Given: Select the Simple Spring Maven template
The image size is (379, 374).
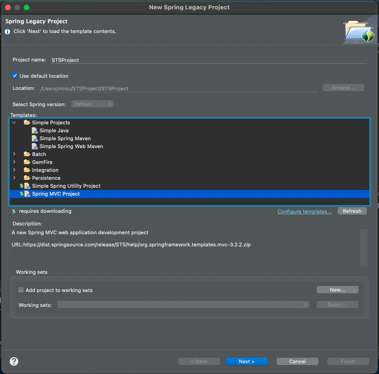Looking at the screenshot, I should coord(65,138).
